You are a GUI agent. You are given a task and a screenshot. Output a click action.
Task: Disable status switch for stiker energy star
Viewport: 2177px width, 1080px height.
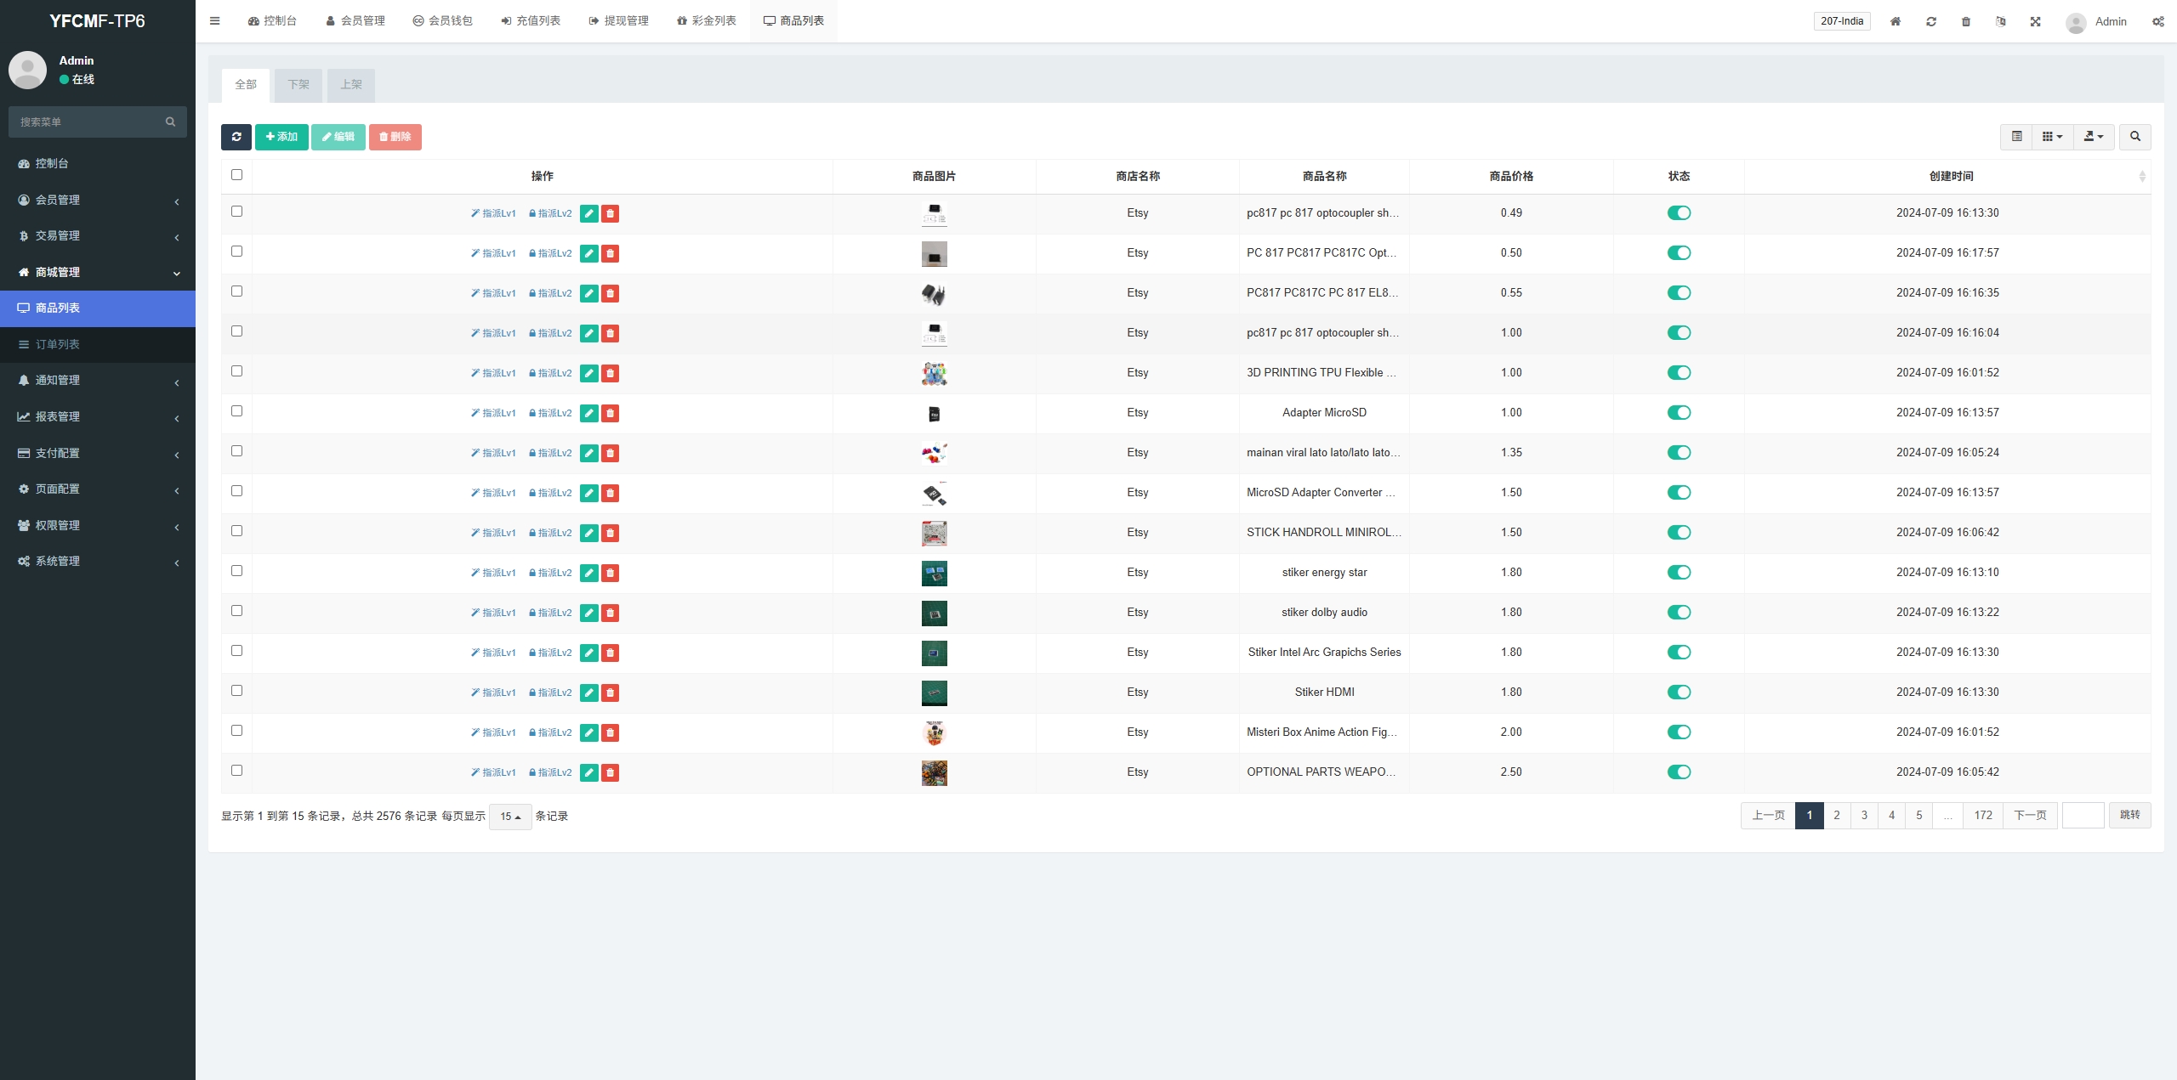(1679, 573)
